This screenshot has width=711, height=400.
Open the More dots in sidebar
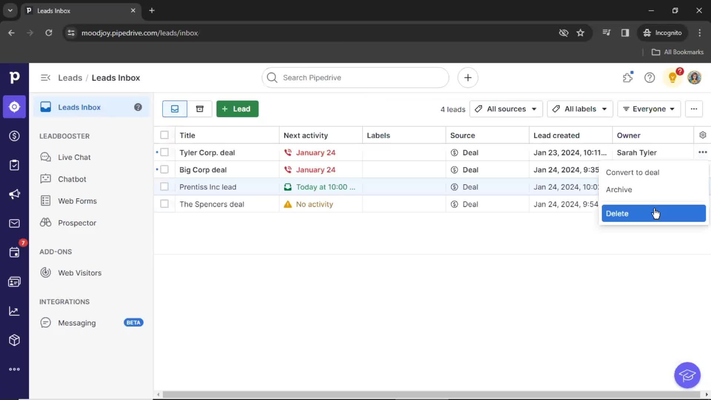click(x=14, y=369)
